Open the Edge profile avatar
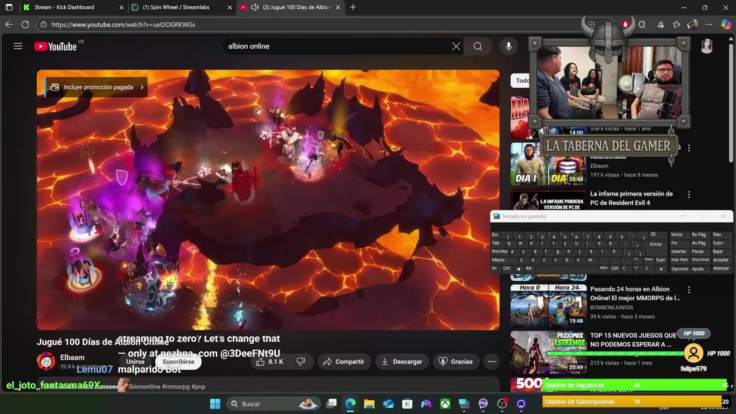 pyautogui.click(x=693, y=24)
